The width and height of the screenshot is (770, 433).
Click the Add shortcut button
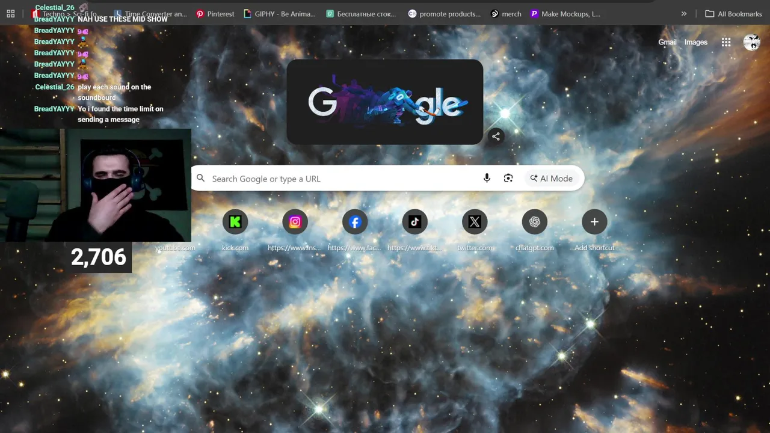pyautogui.click(x=594, y=229)
